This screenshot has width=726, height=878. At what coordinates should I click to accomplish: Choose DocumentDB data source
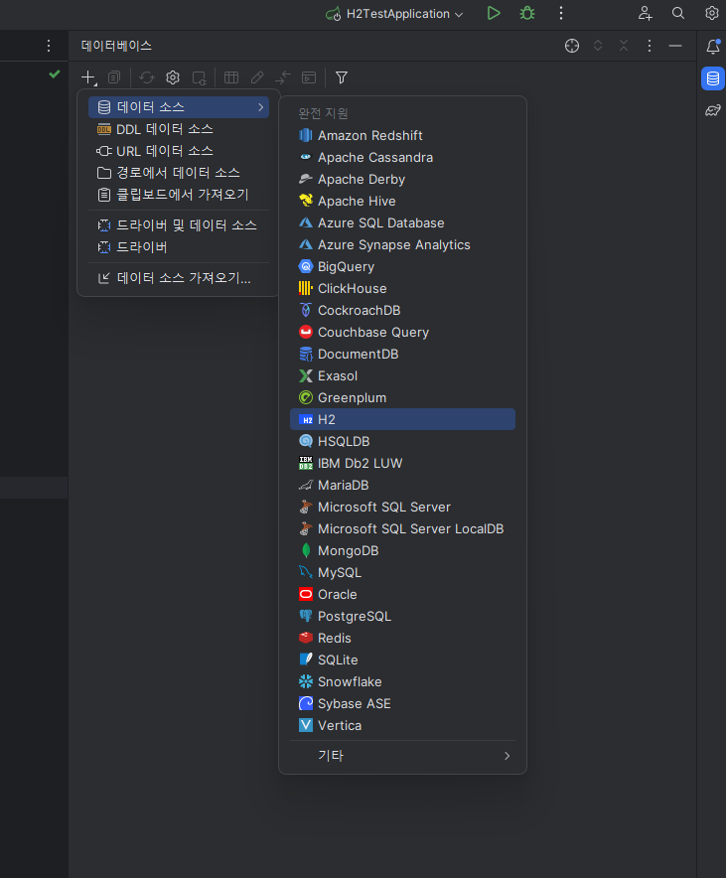[402, 354]
